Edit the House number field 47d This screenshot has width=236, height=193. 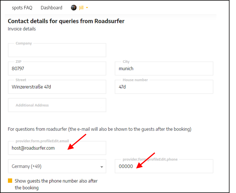[x=164, y=87]
